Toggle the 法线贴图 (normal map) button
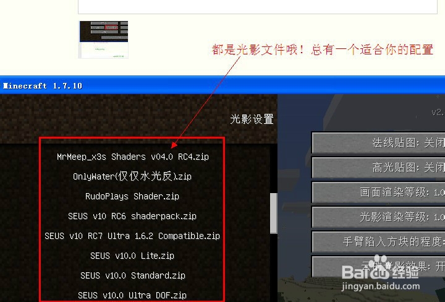Viewport: 445px width, 302px height. click(378, 142)
